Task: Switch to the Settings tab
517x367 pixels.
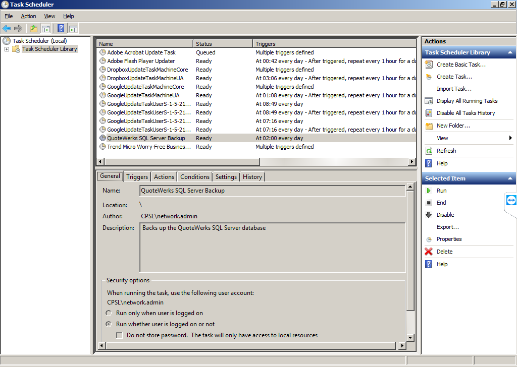Action: pyautogui.click(x=226, y=177)
